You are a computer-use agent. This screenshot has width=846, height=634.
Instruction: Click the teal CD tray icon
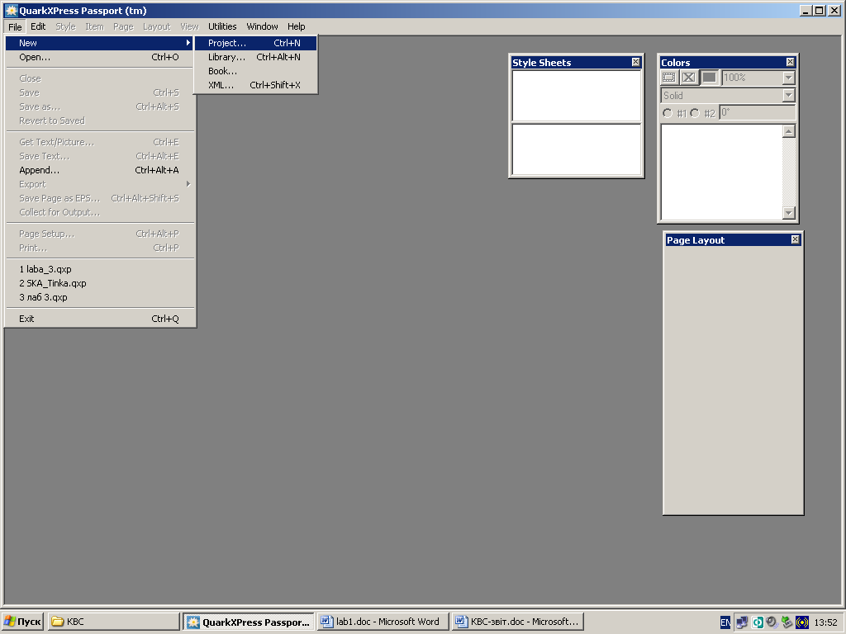(x=757, y=622)
